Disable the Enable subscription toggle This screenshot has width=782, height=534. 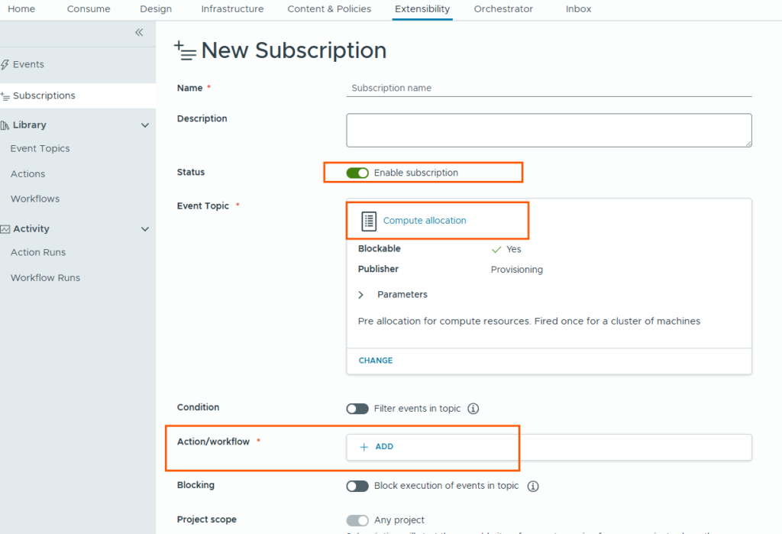357,173
